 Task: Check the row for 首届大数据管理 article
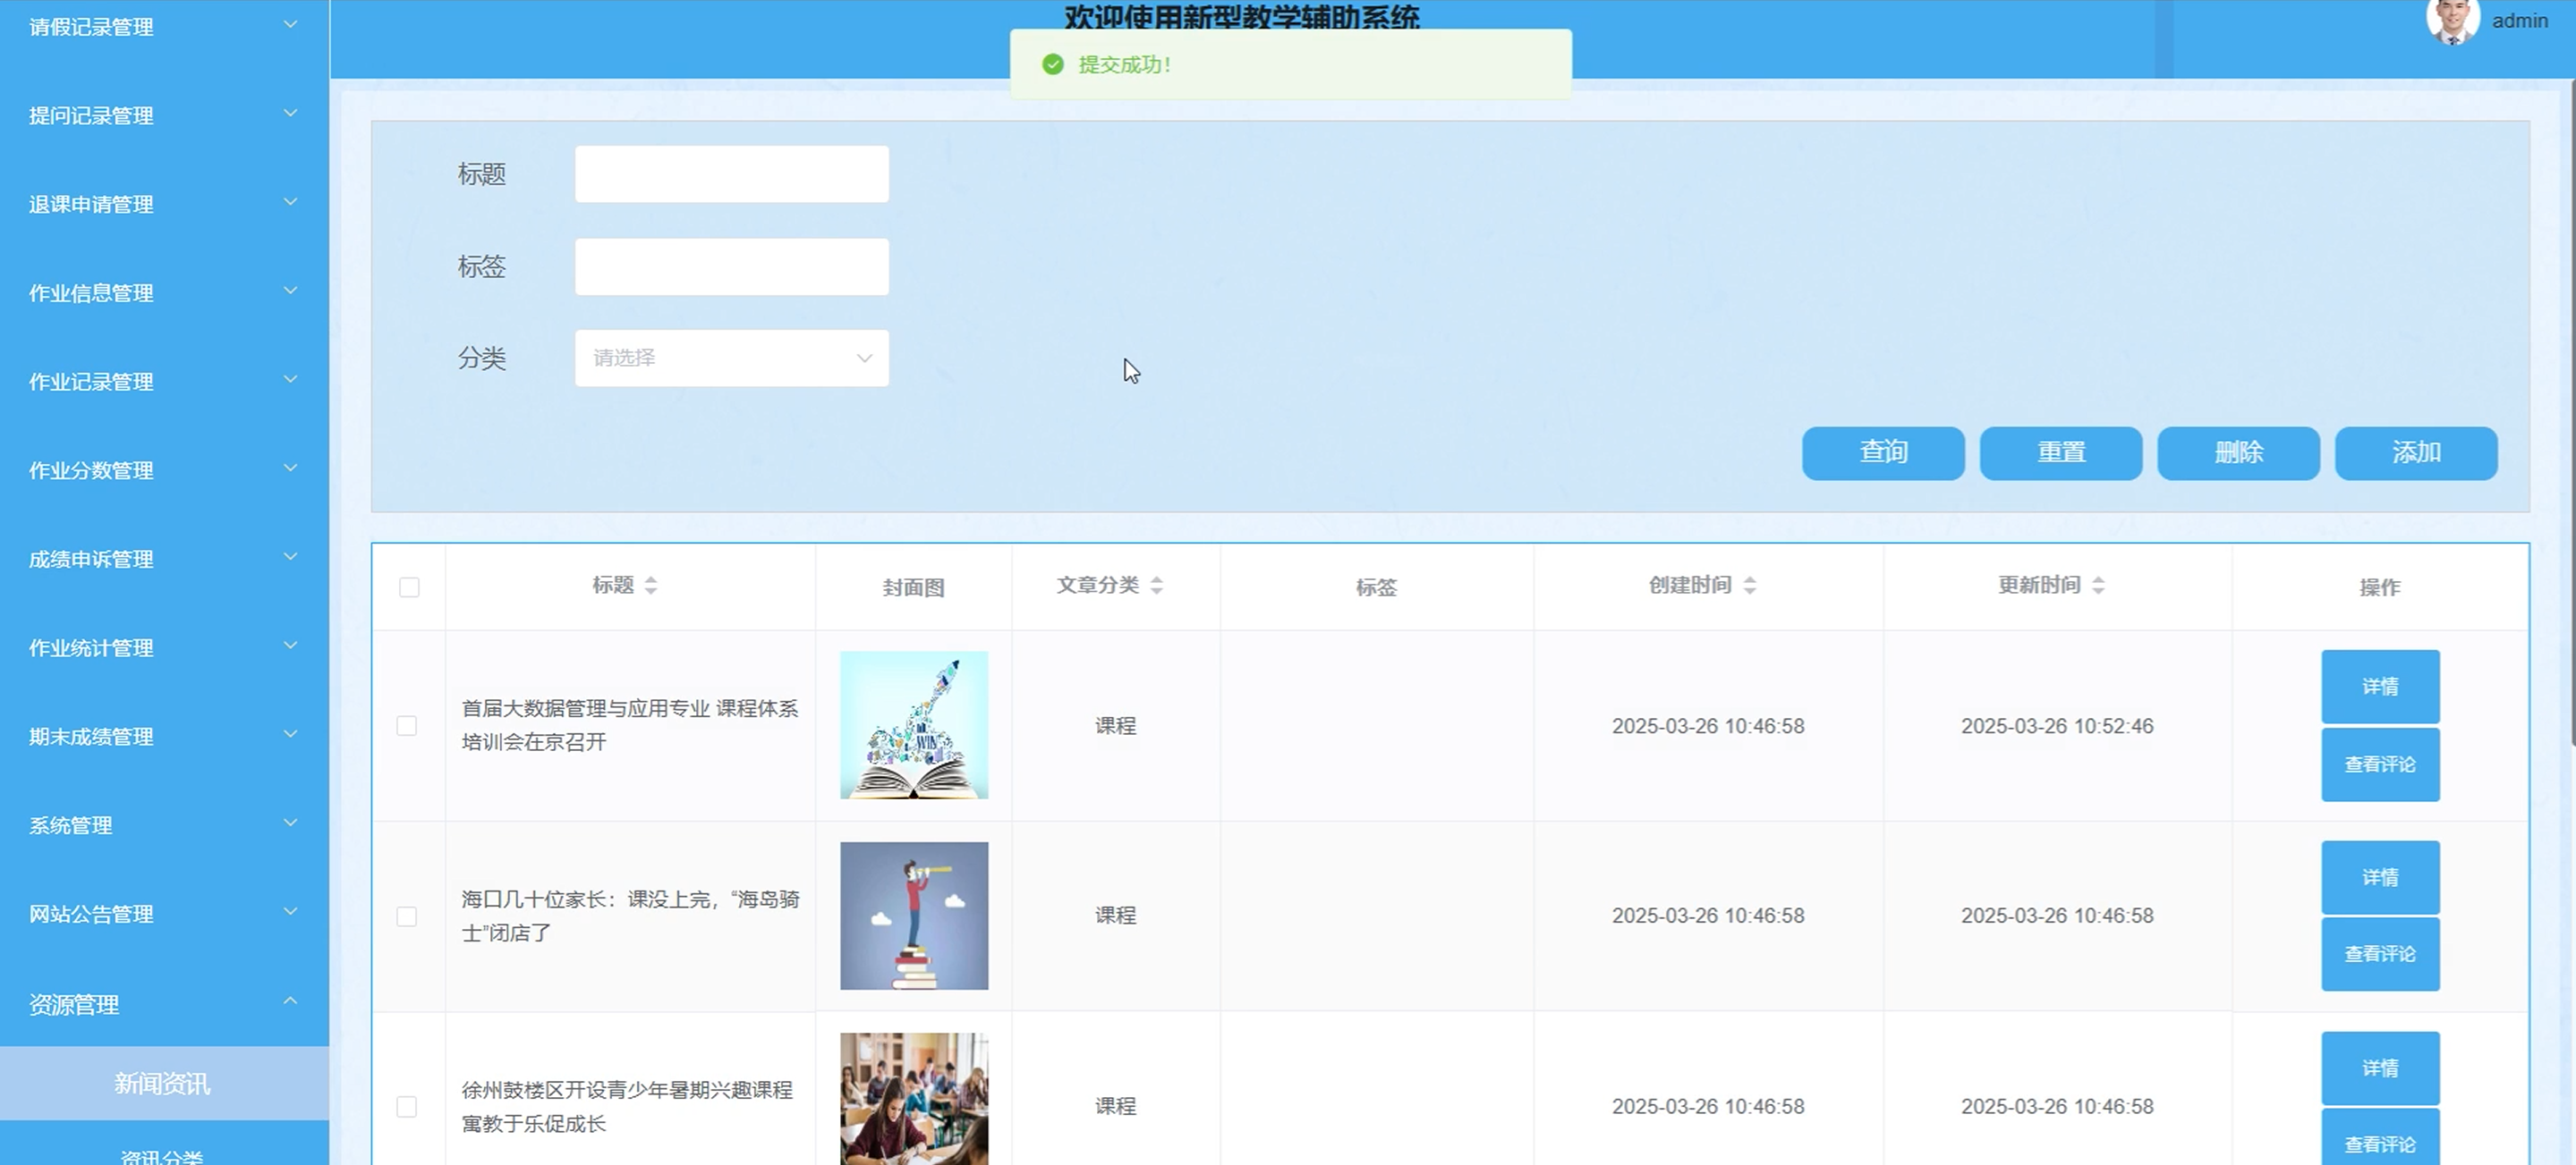tap(407, 725)
